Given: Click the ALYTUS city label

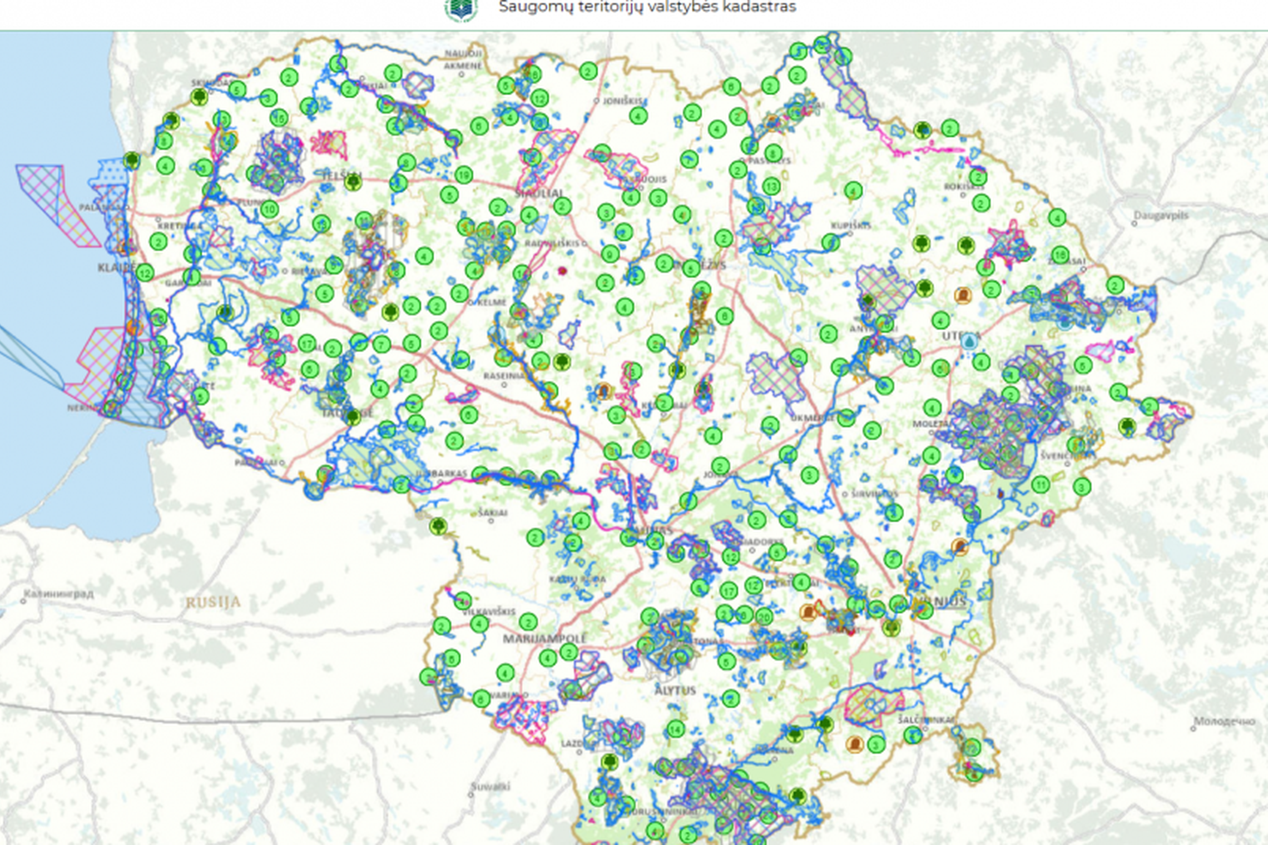Looking at the screenshot, I should [675, 690].
